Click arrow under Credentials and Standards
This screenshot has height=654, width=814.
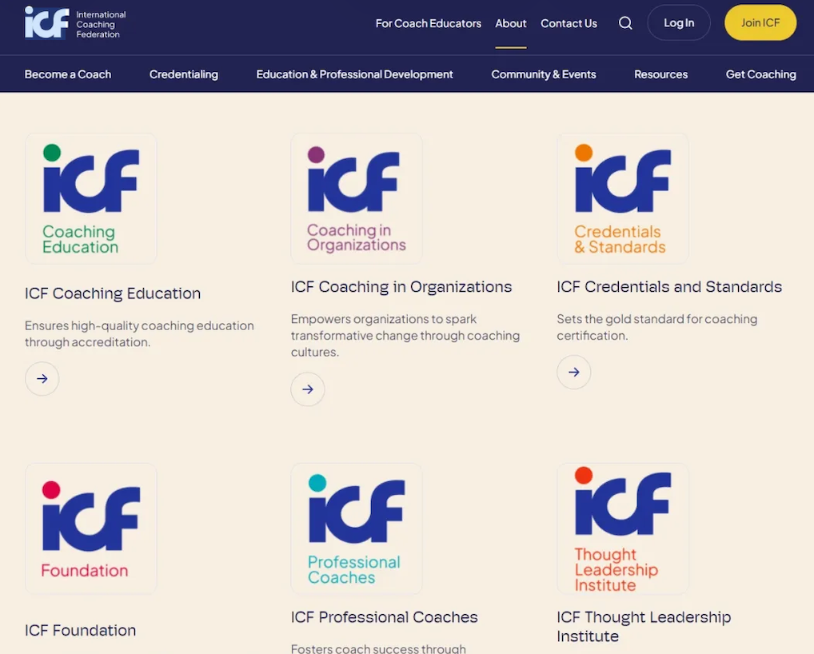(574, 373)
